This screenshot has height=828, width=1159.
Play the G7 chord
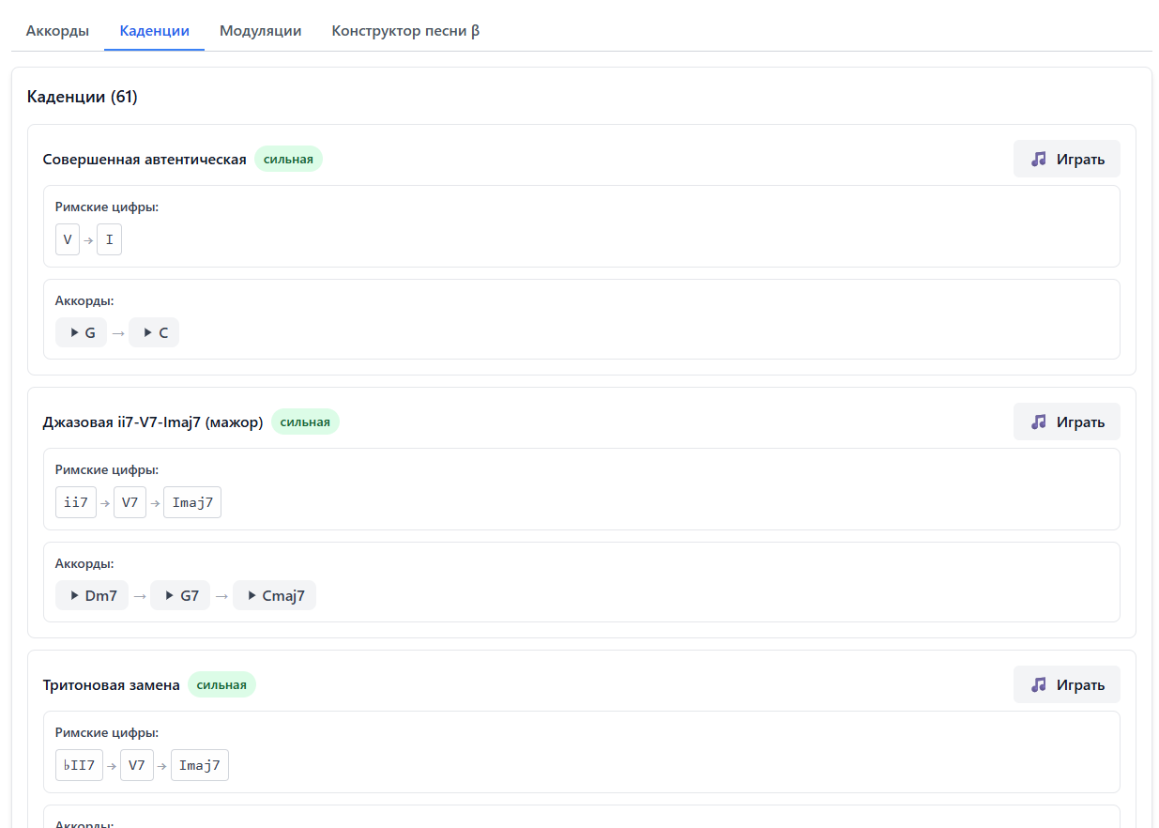click(180, 595)
